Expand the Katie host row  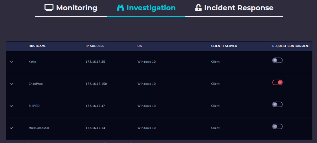click(x=11, y=62)
